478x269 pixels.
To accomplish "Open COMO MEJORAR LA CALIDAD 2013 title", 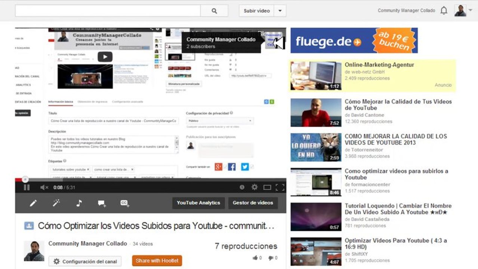I will [395, 139].
